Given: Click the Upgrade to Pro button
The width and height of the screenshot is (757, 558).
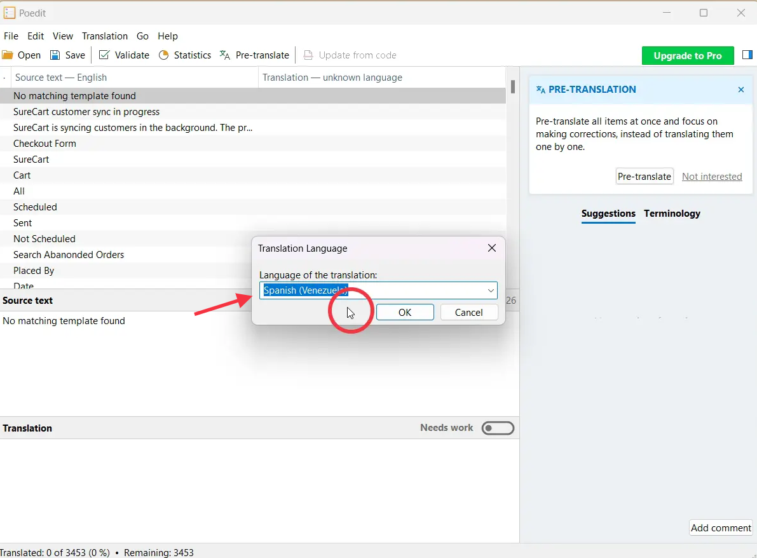Looking at the screenshot, I should click(688, 56).
